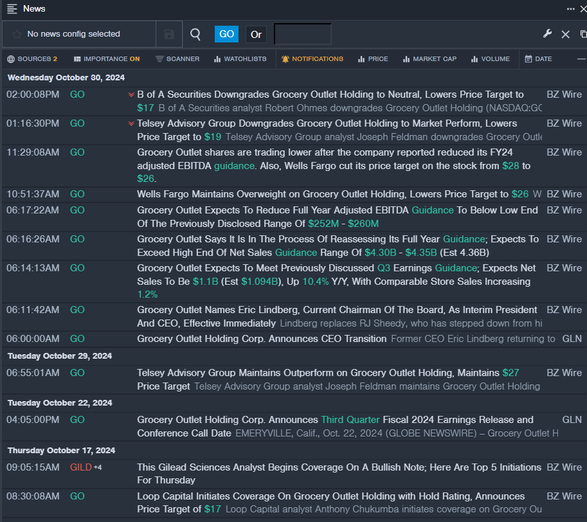Image resolution: width=587 pixels, height=522 pixels.
Task: Open the Date filter dropdown
Action: tap(538, 59)
